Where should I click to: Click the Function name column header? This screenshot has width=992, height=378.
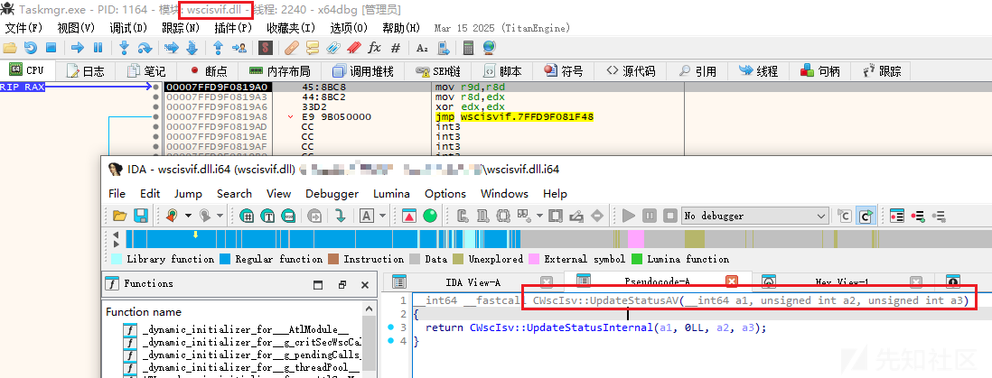(x=144, y=312)
